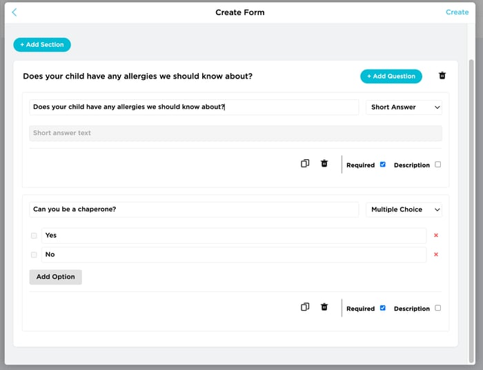This screenshot has width=483, height=370.
Task: Click the vertical scrollbar on the right
Action: point(471,211)
